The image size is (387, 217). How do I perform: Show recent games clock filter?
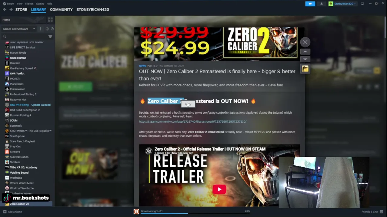47,29
